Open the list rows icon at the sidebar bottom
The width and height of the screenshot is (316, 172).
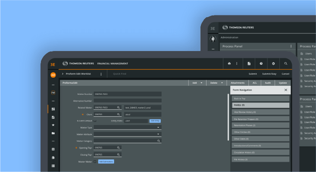[x=53, y=166]
